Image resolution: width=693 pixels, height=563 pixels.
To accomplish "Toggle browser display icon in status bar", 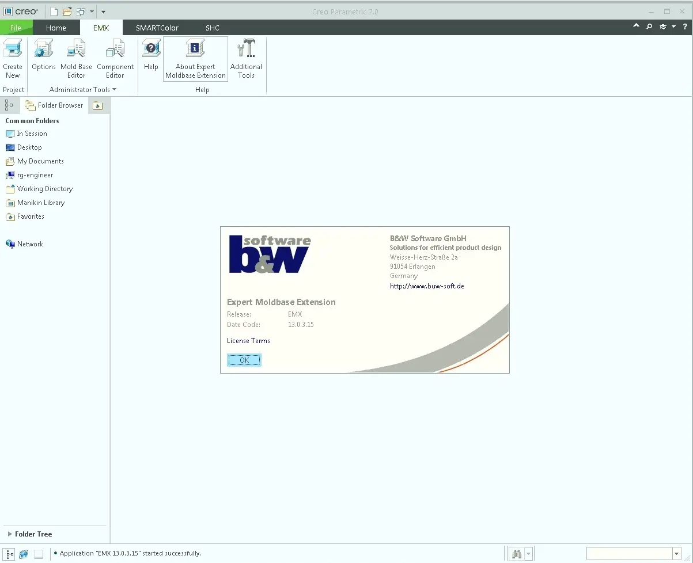I will 24,554.
